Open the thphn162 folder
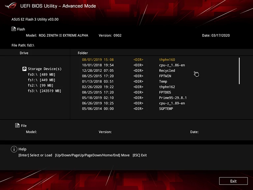 (x=167, y=87)
